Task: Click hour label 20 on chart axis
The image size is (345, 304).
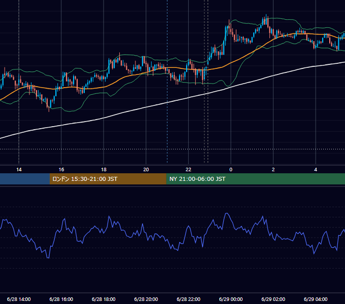Action: [x=146, y=170]
